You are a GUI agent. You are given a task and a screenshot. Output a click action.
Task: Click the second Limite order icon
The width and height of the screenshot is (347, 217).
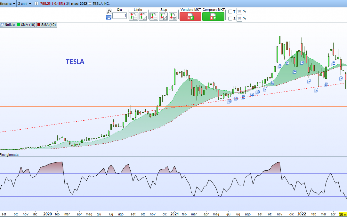pyautogui.click(x=143, y=17)
